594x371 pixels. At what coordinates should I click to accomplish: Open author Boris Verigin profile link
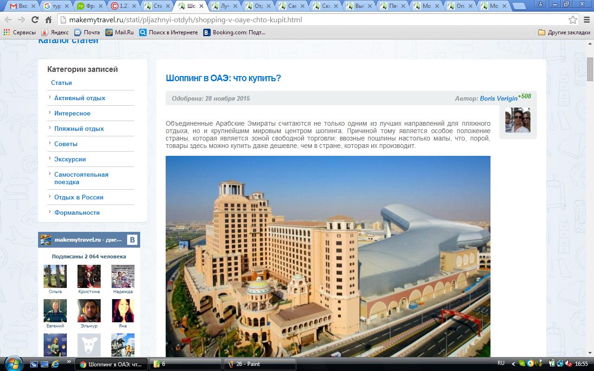point(498,98)
